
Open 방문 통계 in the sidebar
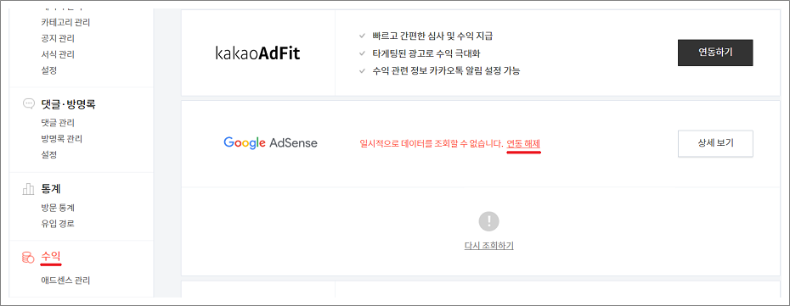tap(58, 208)
